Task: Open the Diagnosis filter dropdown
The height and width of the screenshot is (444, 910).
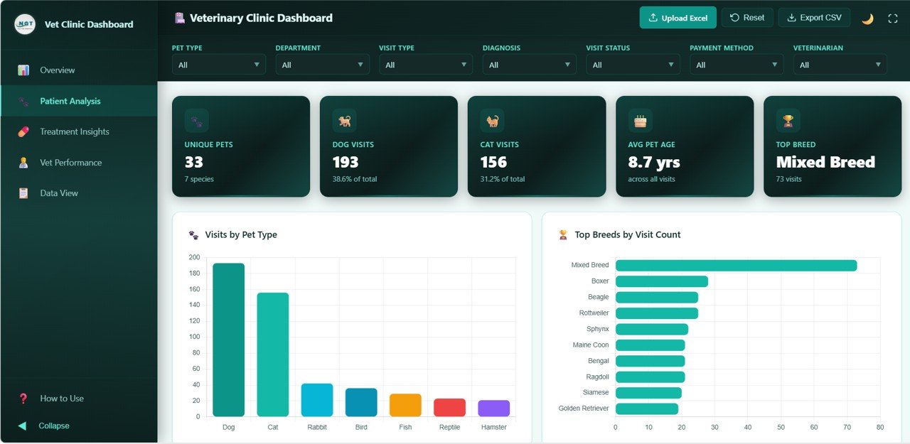Action: click(529, 64)
